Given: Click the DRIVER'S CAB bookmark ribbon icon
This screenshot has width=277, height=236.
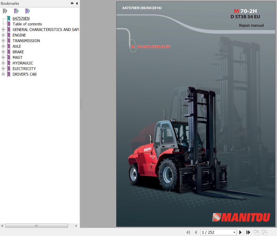Looking at the screenshot, I should pos(9,74).
